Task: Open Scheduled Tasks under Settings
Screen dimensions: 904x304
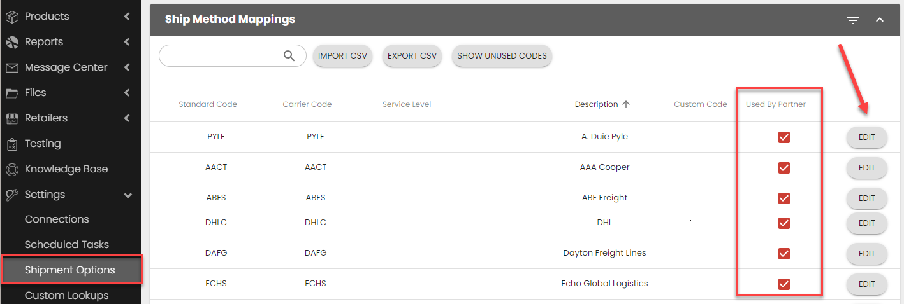Action: pos(66,245)
